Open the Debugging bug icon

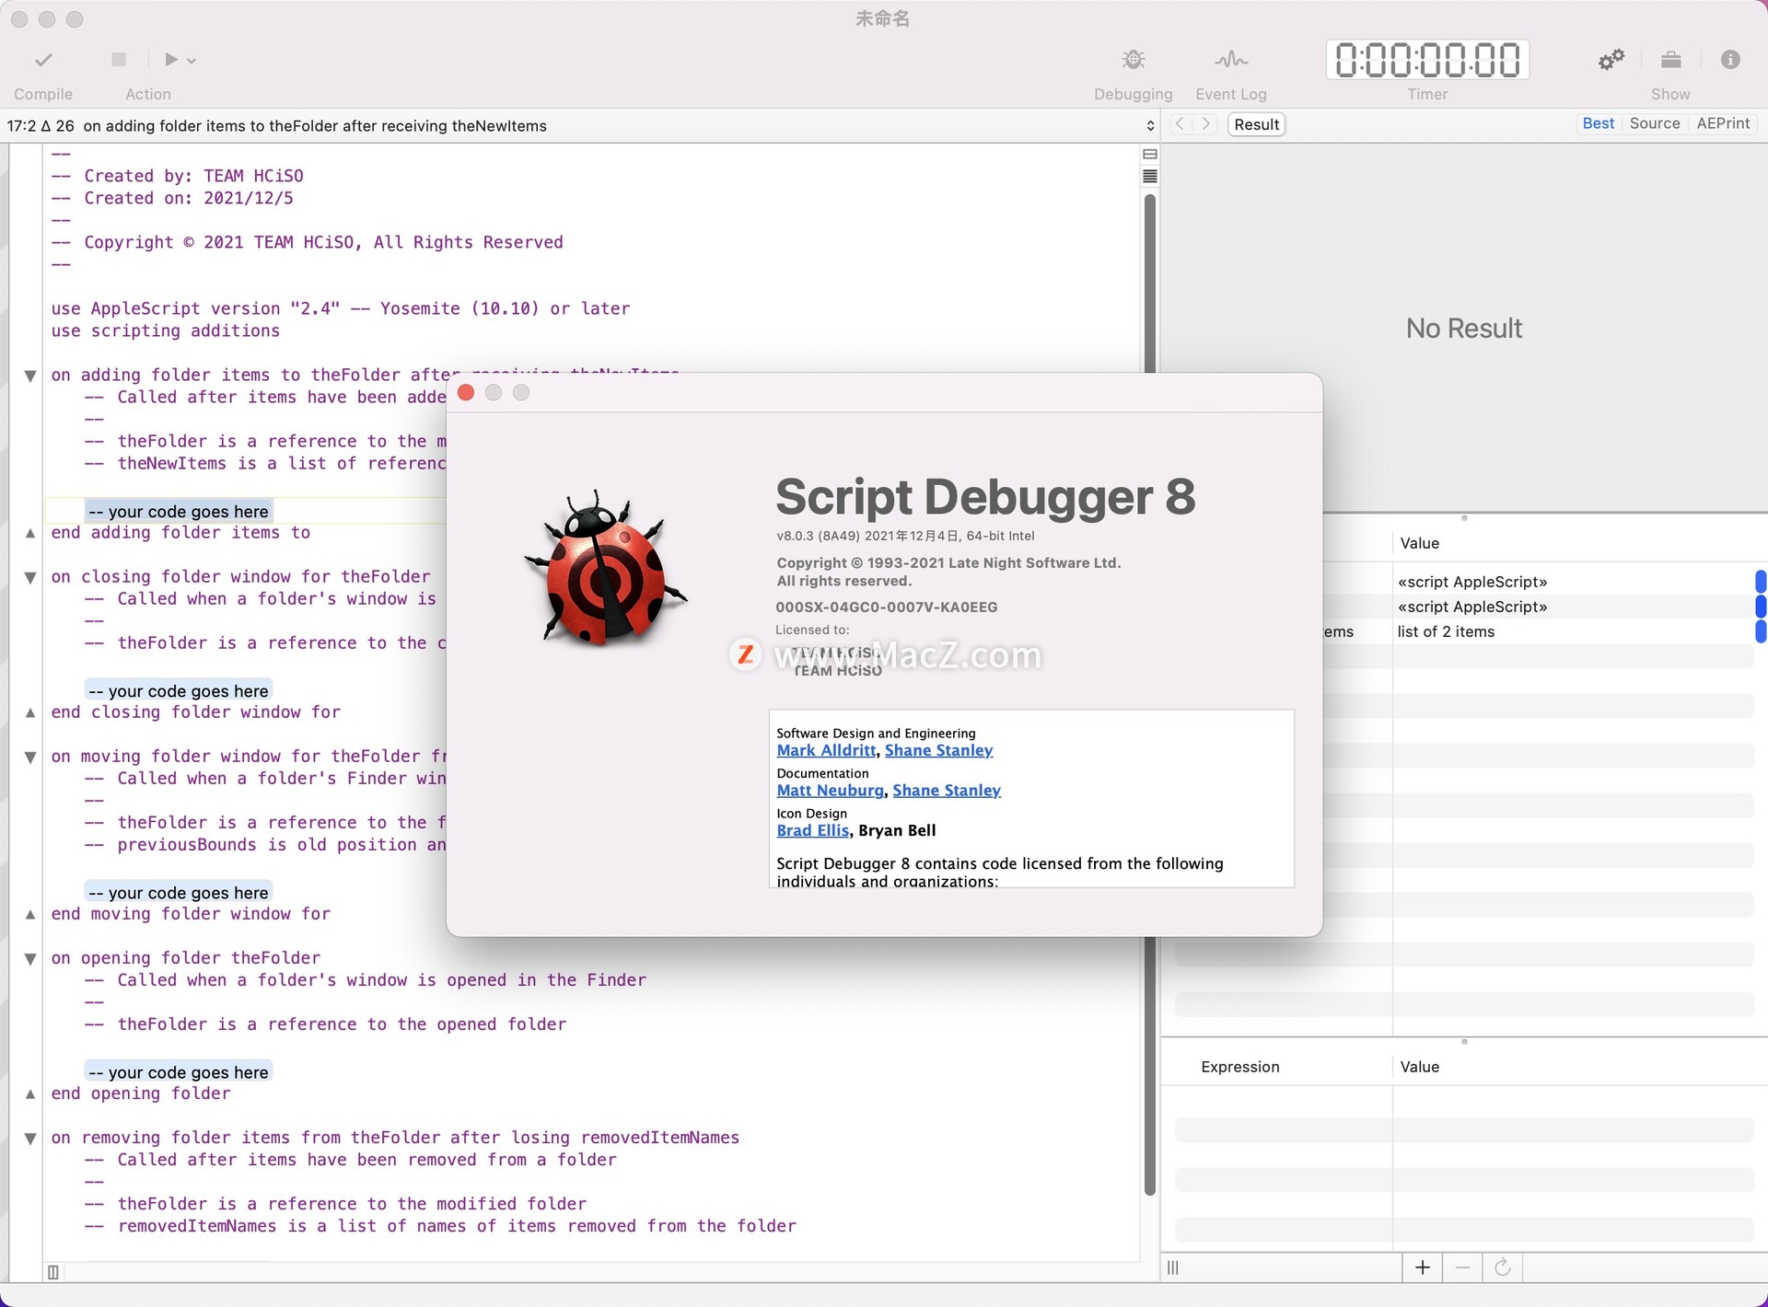tap(1133, 60)
